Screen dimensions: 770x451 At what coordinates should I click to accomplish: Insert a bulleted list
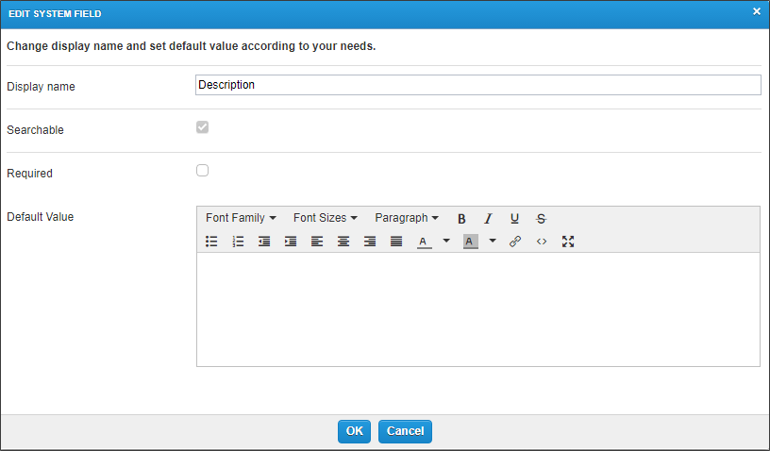tap(211, 242)
